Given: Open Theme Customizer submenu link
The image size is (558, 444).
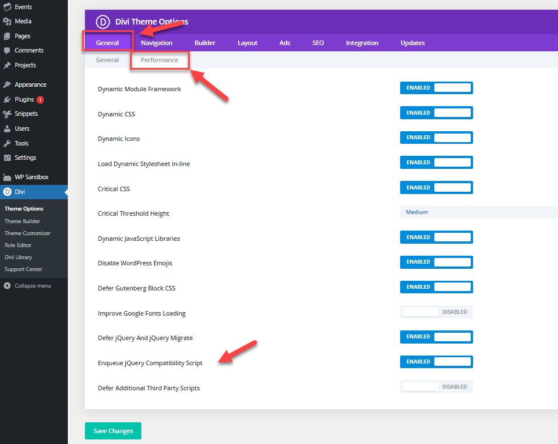Looking at the screenshot, I should tap(27, 233).
